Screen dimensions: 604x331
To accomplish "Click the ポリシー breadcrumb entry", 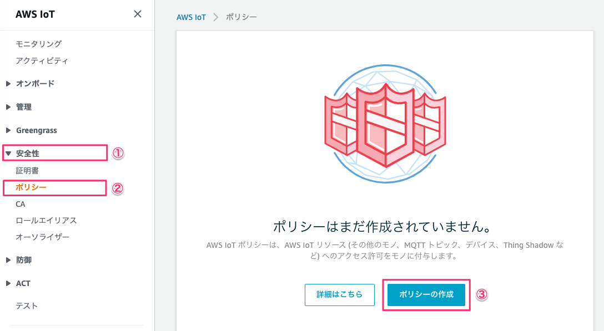I will [241, 17].
